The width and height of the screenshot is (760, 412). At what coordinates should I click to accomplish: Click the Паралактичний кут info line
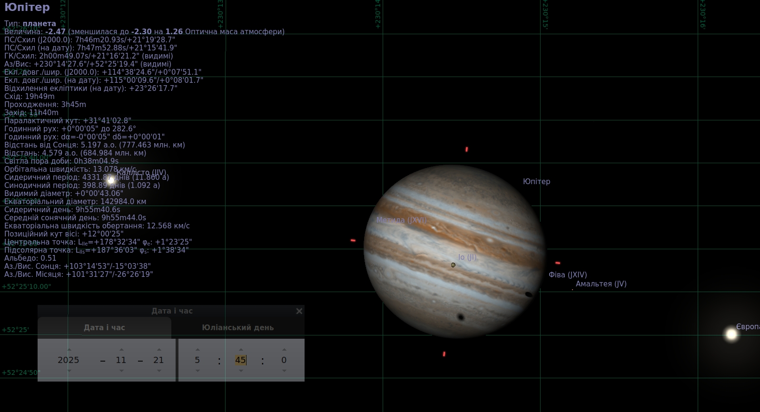pyautogui.click(x=68, y=120)
